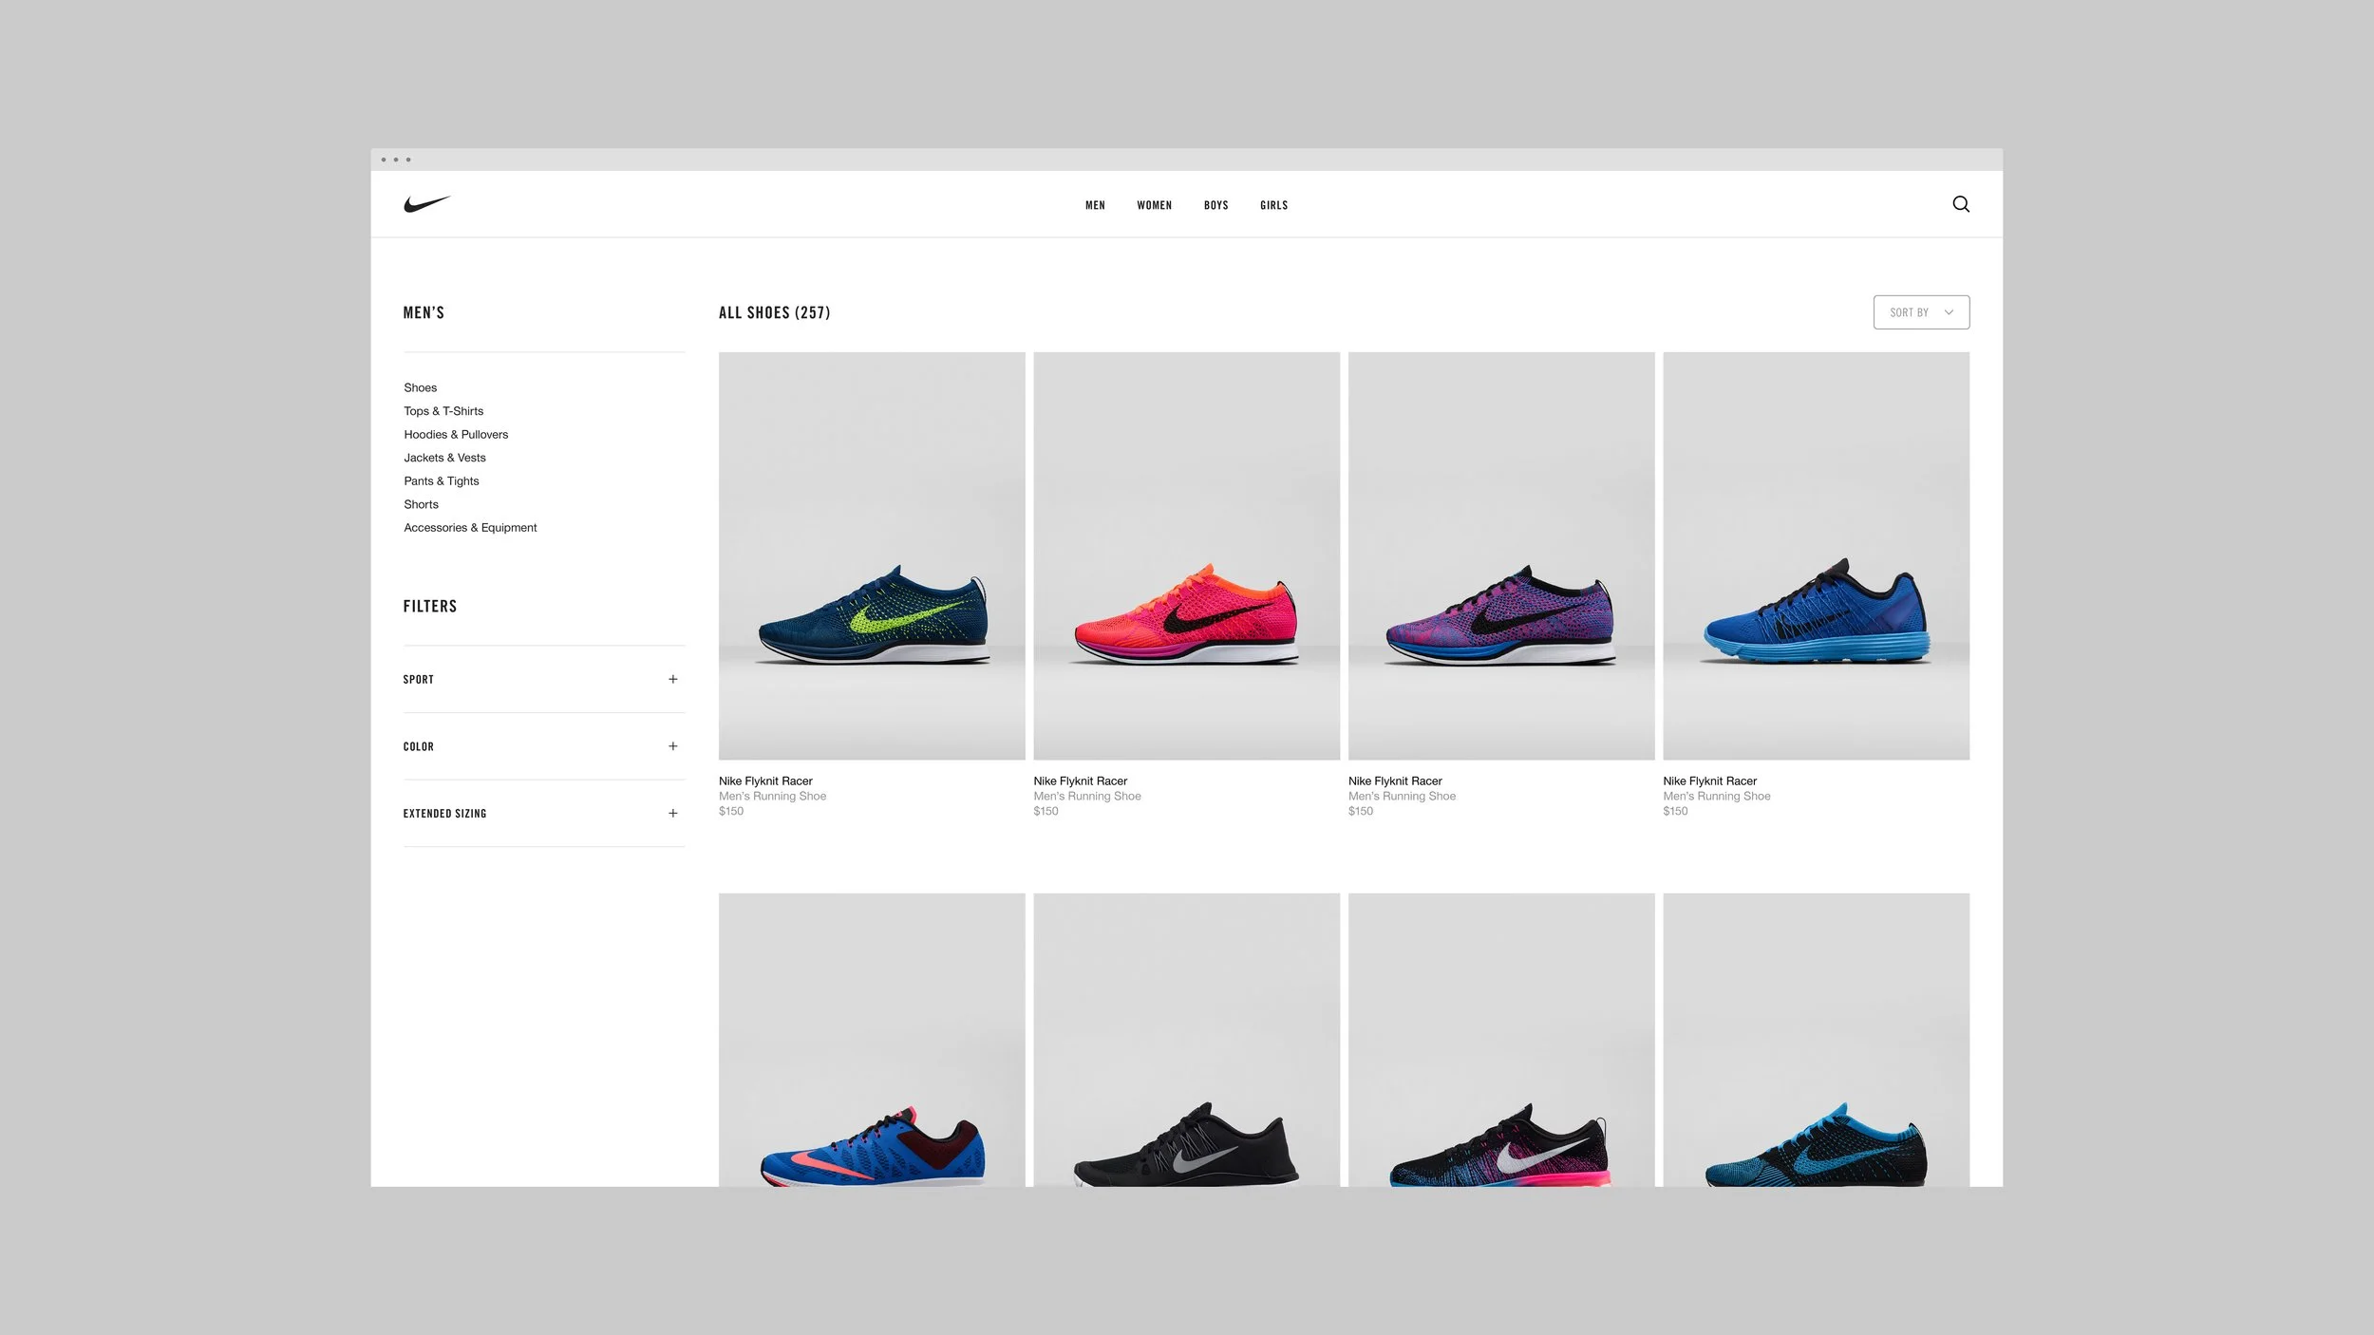Expand the Sport filter plus icon

click(672, 679)
